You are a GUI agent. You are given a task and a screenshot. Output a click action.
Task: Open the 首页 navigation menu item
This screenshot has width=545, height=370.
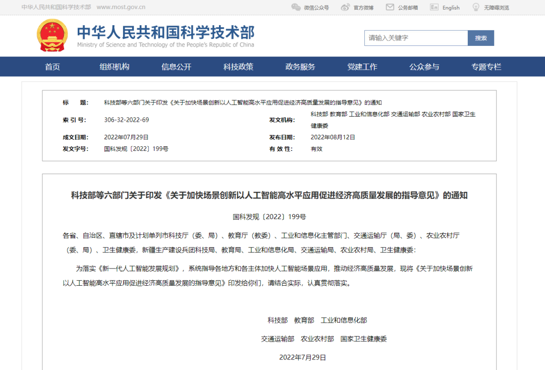coord(52,67)
